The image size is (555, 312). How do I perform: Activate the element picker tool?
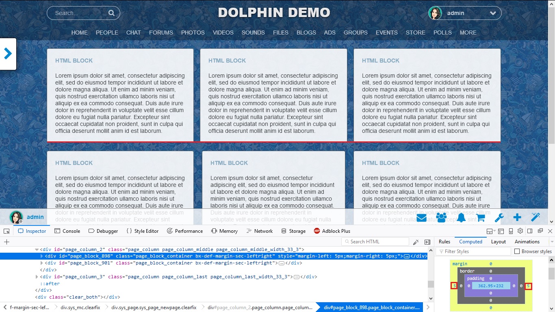(x=7, y=231)
